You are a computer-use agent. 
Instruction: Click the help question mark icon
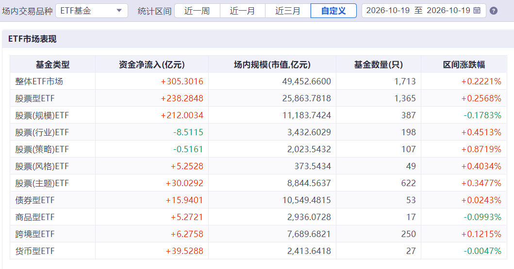pyautogui.click(x=493, y=11)
